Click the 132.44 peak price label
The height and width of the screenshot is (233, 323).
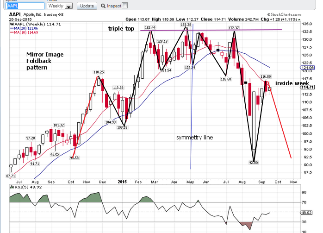[x=150, y=28]
